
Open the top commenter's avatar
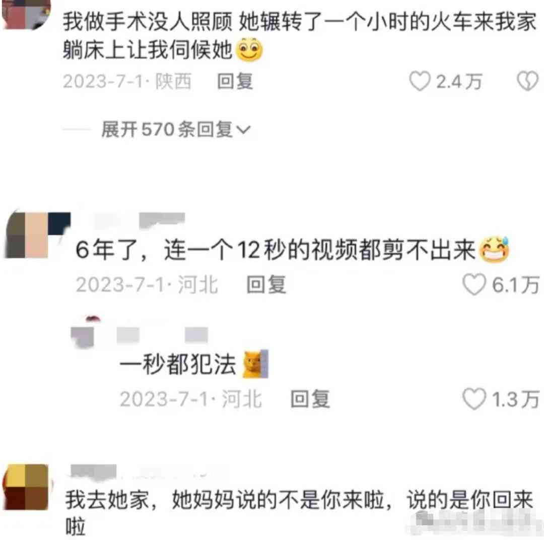tap(26, 14)
